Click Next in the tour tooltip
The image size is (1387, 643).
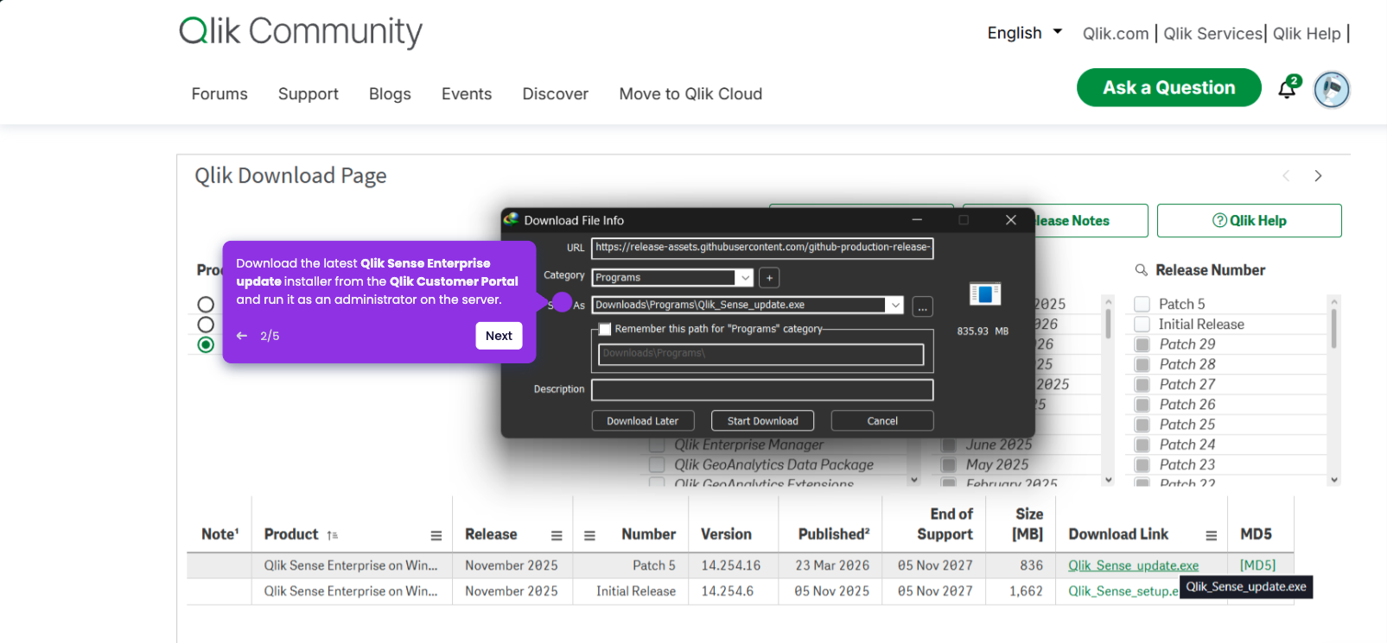pyautogui.click(x=499, y=336)
